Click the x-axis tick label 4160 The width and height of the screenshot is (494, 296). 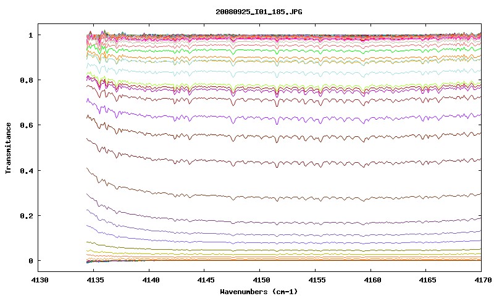click(x=372, y=279)
